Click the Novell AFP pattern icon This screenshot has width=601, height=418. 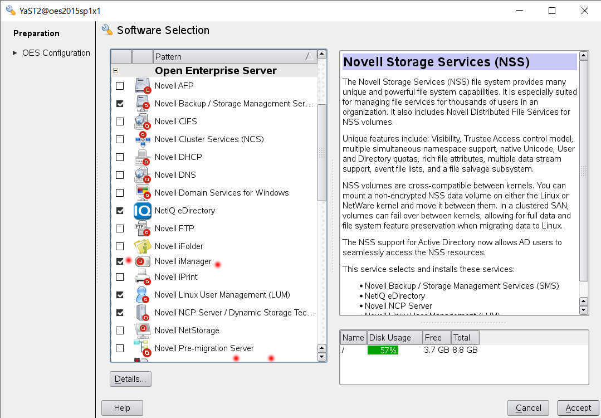143,85
